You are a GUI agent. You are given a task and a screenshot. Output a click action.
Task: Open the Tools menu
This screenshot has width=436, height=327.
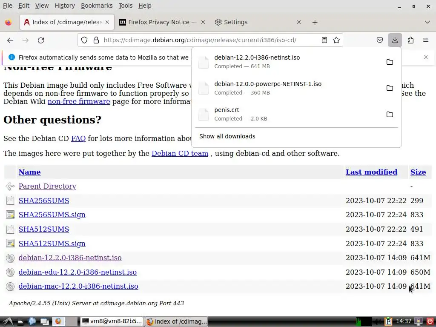[126, 6]
